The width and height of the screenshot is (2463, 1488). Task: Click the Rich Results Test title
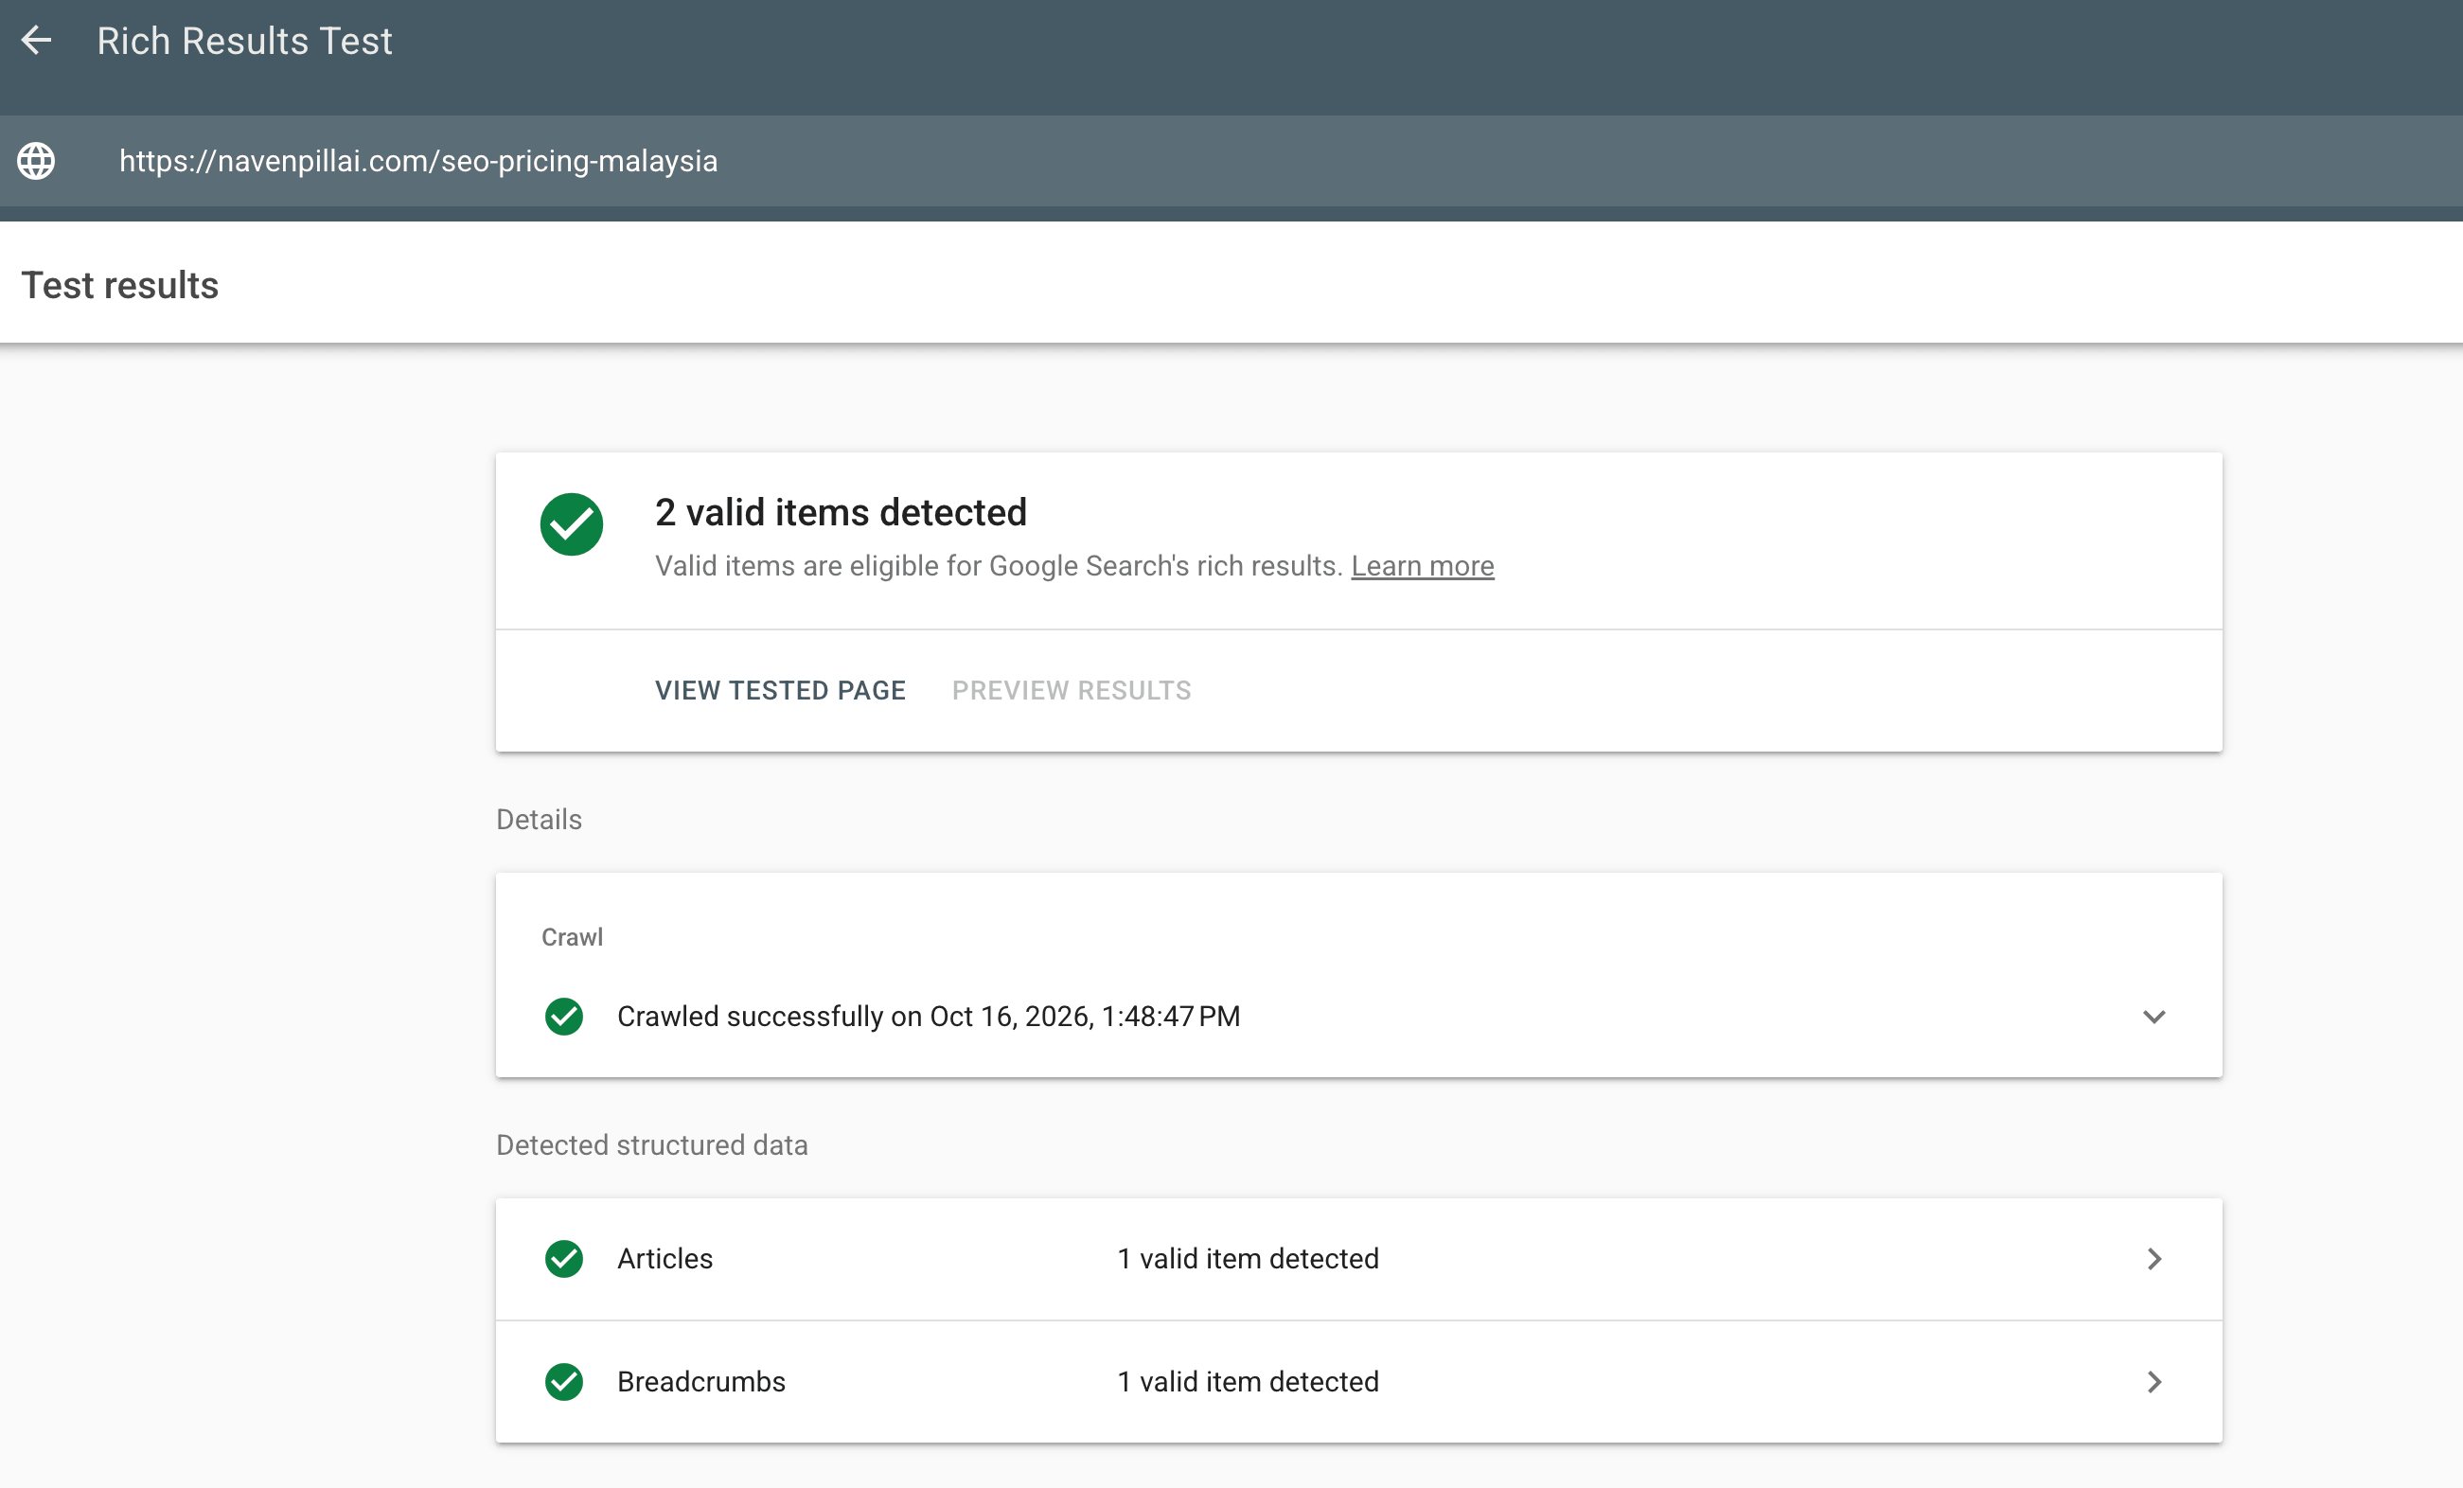click(245, 41)
